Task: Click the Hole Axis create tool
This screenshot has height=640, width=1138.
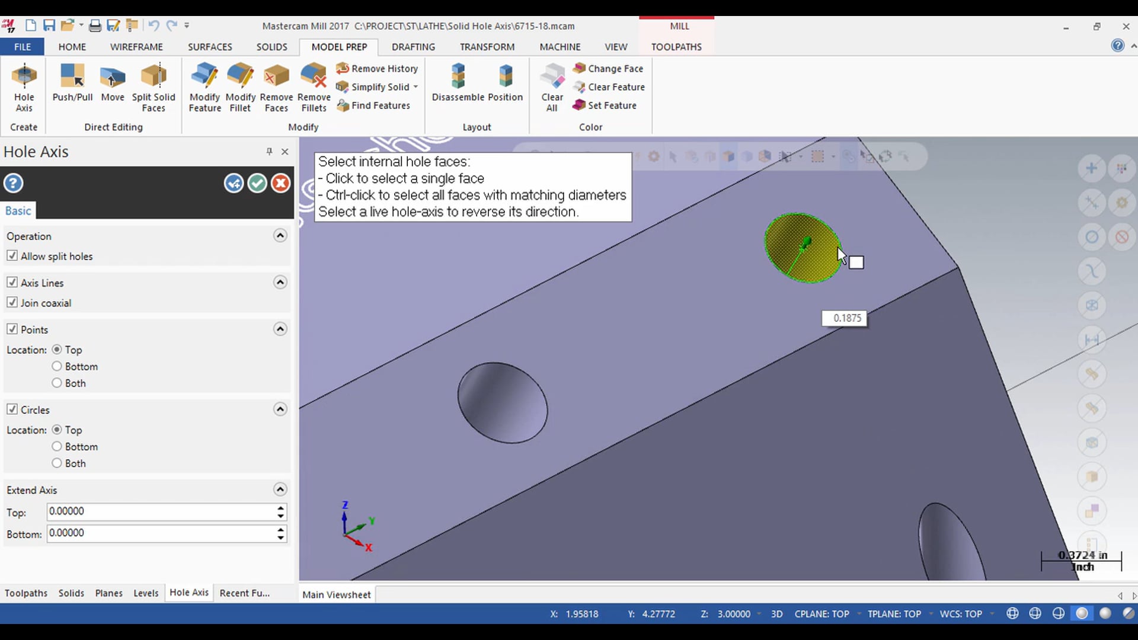Action: pyautogui.click(x=24, y=86)
